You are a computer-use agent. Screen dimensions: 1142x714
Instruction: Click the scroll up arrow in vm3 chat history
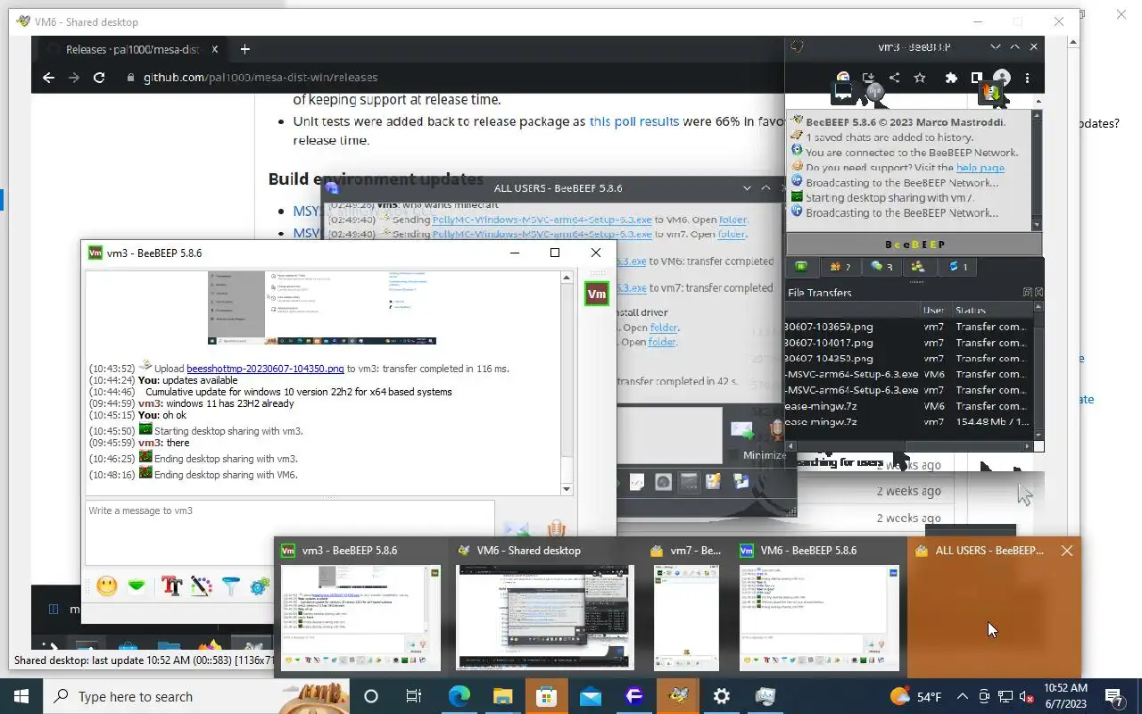coord(566,278)
